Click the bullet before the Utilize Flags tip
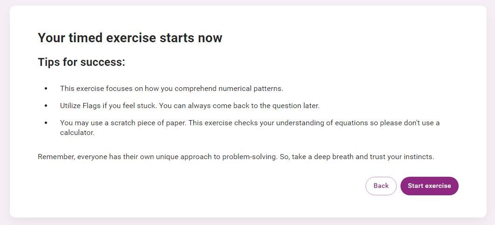Viewport: 495px width, 225px height. point(46,106)
